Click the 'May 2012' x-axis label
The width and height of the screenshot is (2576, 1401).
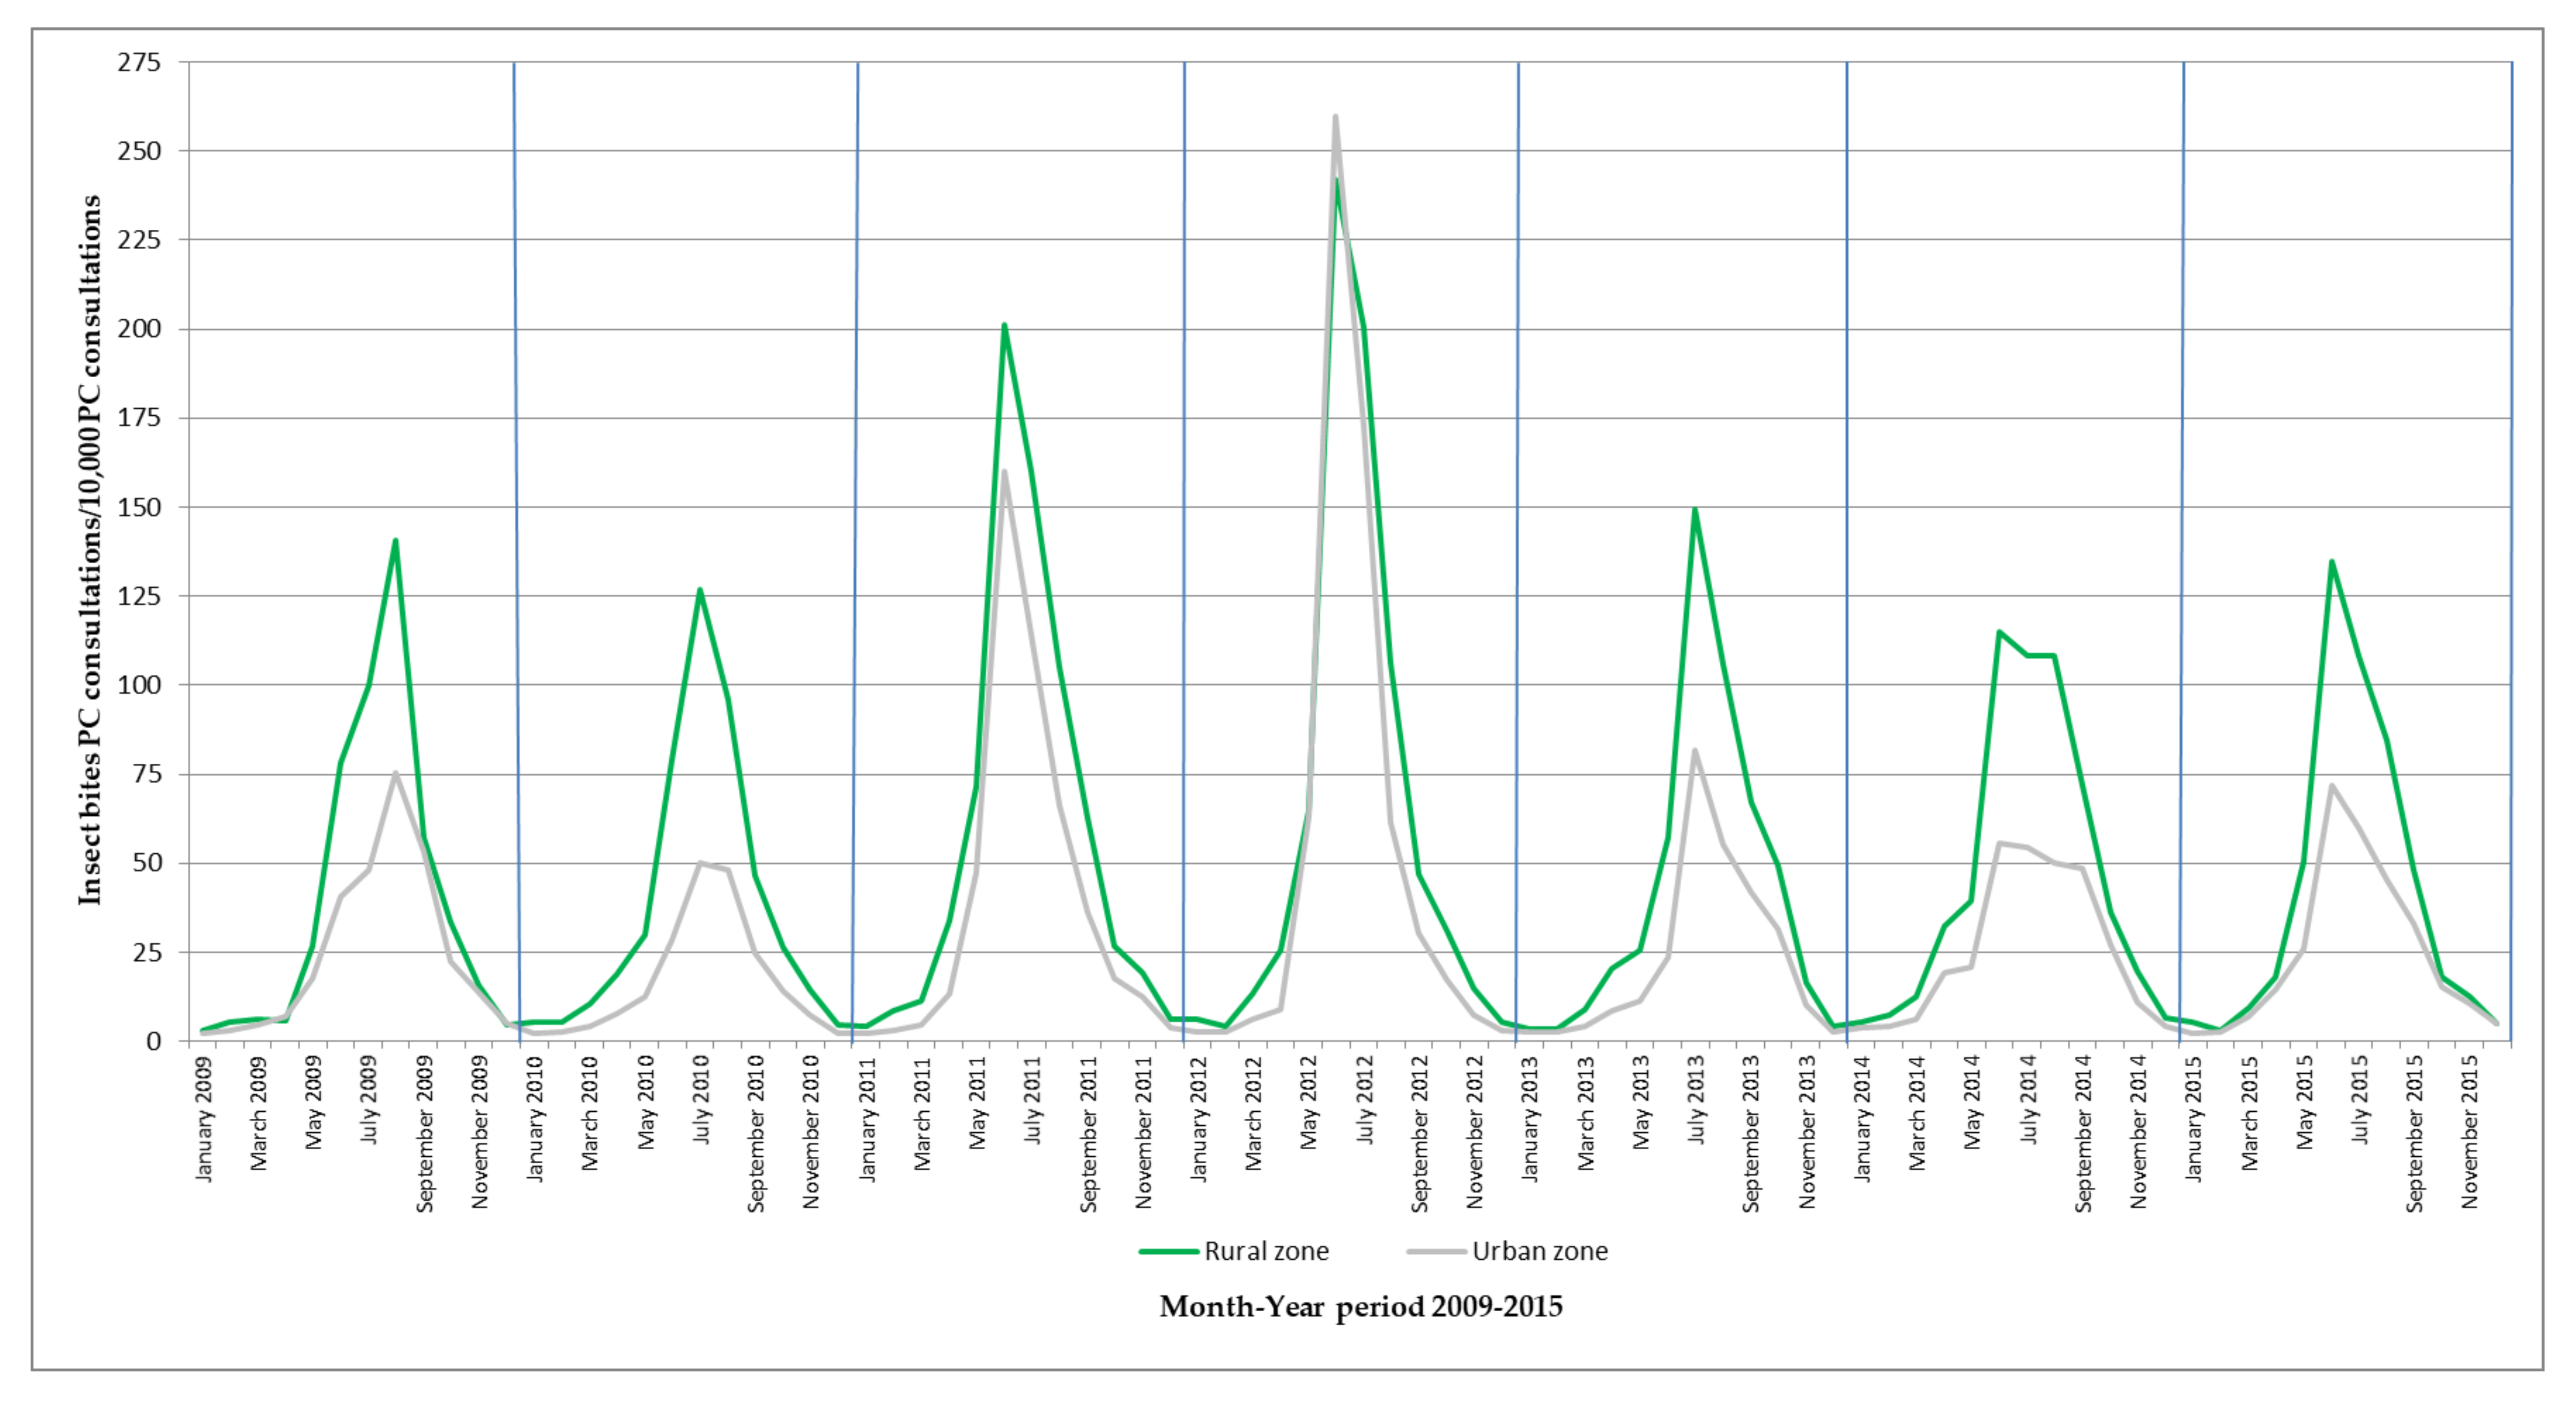pyautogui.click(x=1309, y=1103)
